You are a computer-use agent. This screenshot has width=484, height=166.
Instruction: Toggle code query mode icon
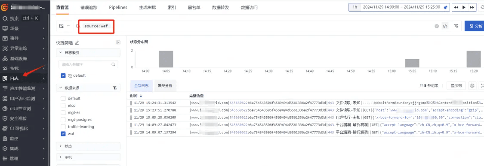445,27
